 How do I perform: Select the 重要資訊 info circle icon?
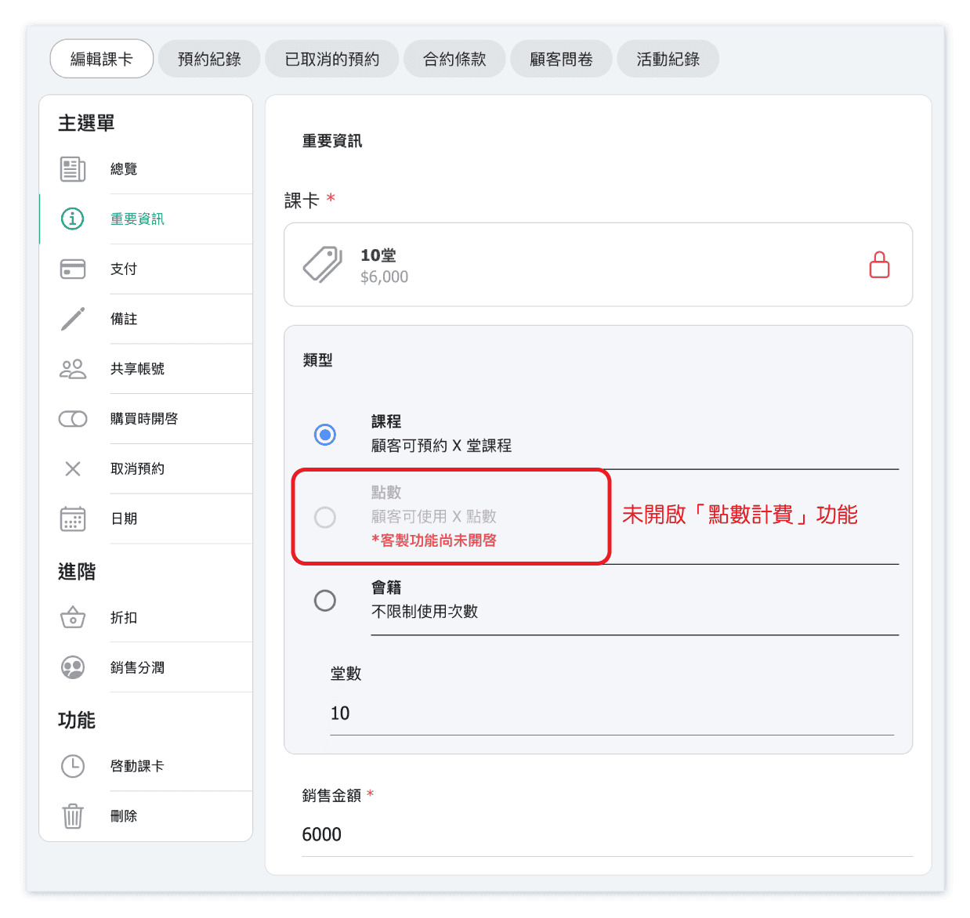[x=73, y=219]
